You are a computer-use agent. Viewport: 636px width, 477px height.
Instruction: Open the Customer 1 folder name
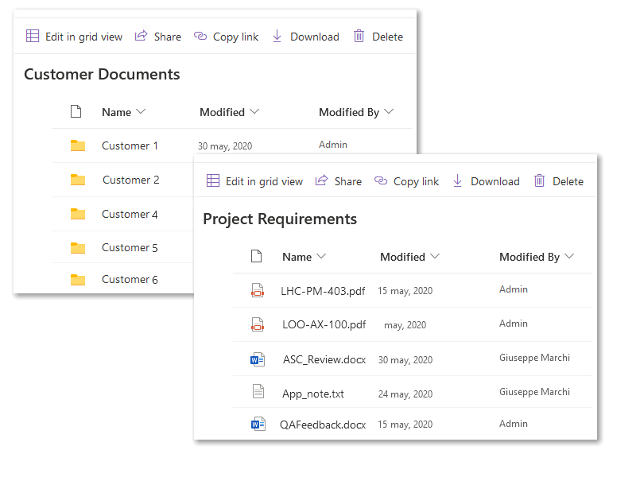coord(130,145)
